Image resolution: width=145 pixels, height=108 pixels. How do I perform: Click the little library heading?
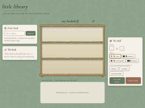point(15,7)
